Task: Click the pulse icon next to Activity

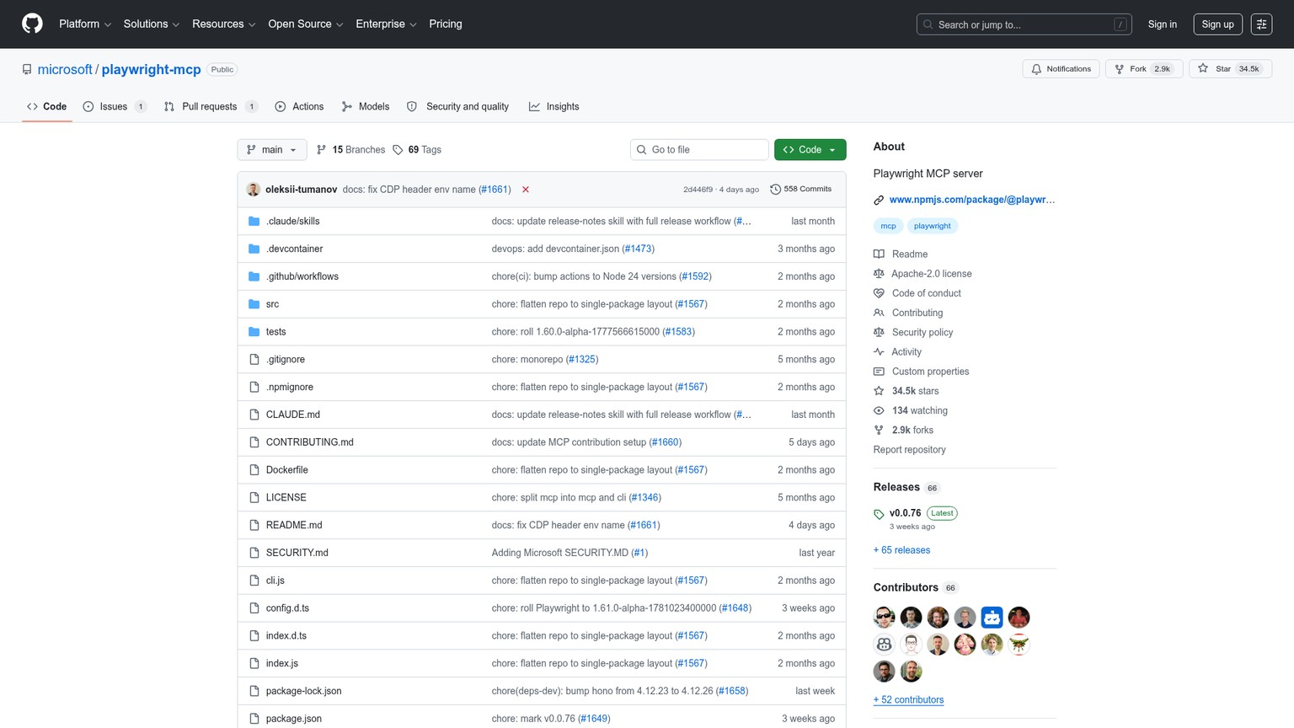Action: [879, 352]
